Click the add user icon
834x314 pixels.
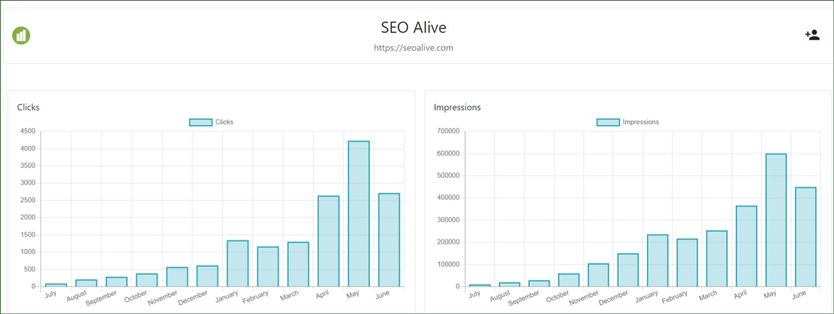tap(812, 35)
